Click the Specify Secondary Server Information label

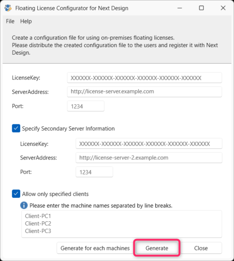coord(68,129)
